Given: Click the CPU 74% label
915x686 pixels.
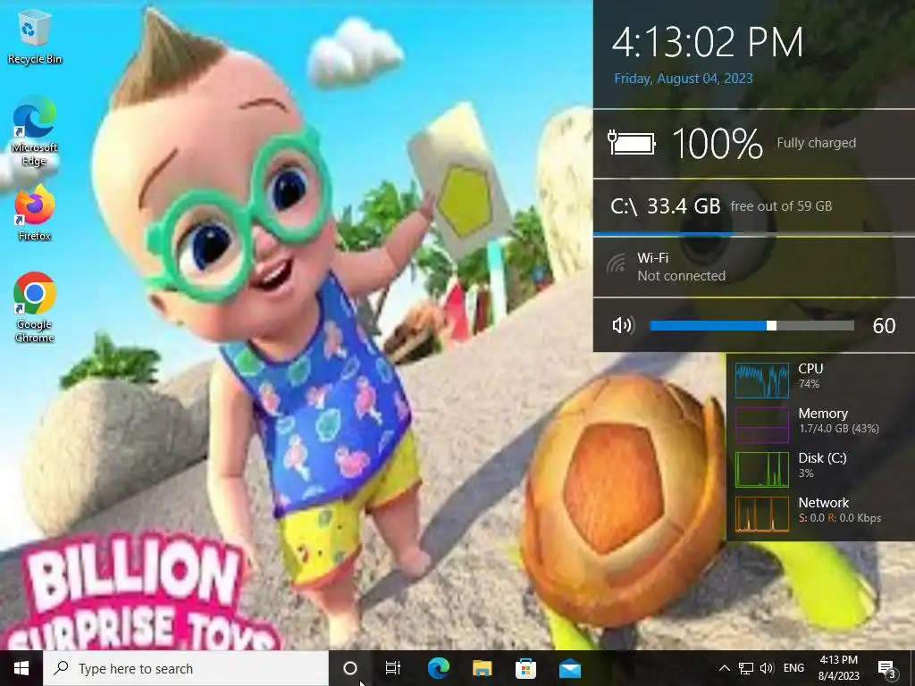Looking at the screenshot, I should tap(810, 376).
